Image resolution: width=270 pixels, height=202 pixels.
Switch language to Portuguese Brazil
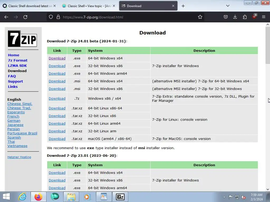point(22,133)
